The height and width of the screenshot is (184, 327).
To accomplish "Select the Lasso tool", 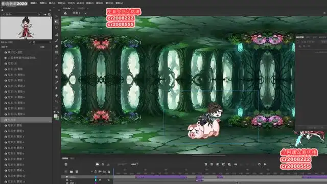I will pyautogui.click(x=57, y=27).
